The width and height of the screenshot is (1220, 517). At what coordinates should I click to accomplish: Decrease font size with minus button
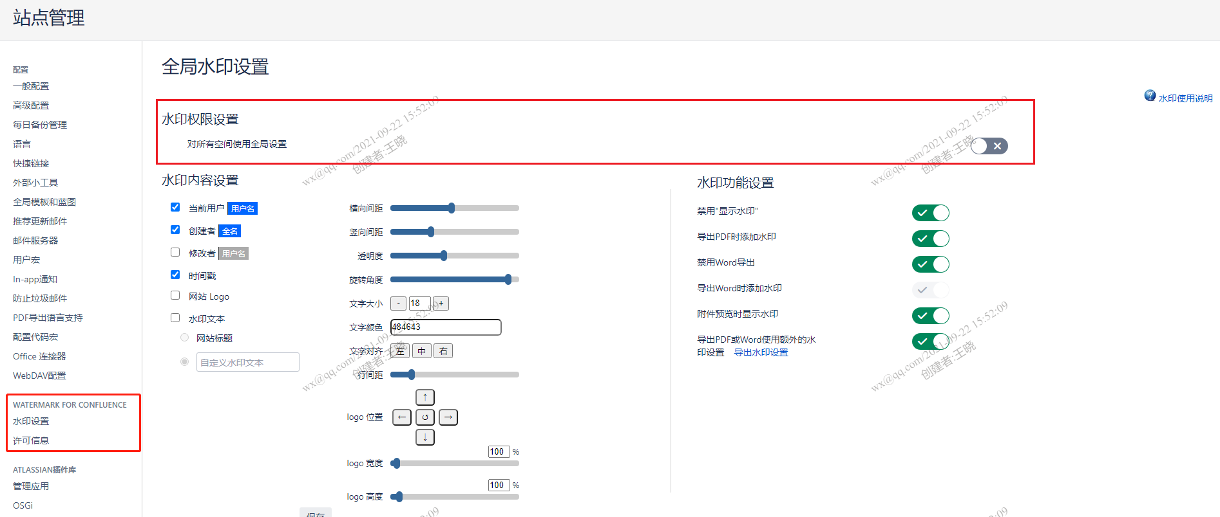[x=399, y=304]
